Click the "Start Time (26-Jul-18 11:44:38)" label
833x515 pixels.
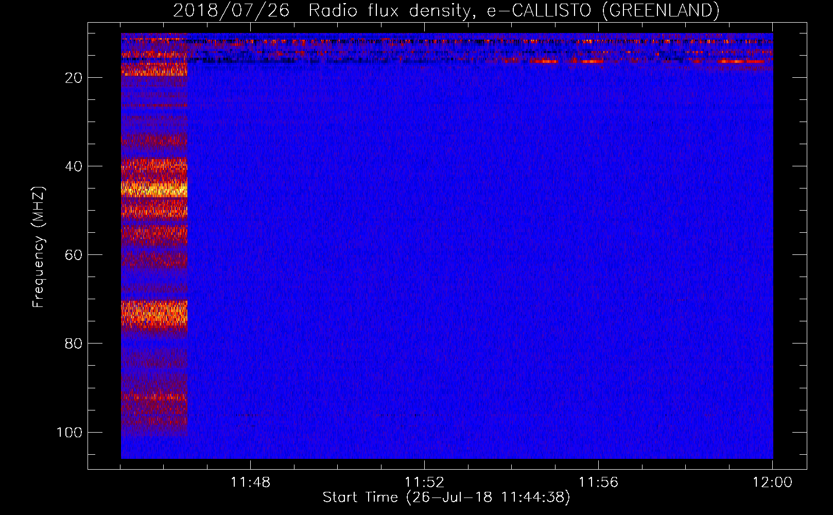pos(446,497)
